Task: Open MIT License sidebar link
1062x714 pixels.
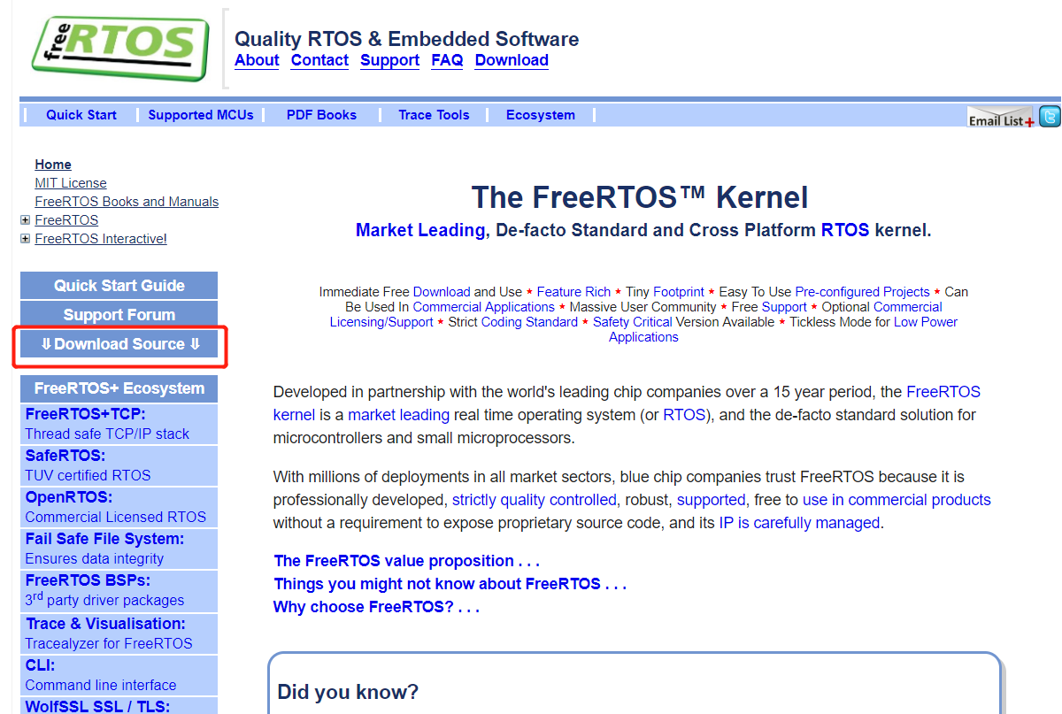Action: (71, 183)
